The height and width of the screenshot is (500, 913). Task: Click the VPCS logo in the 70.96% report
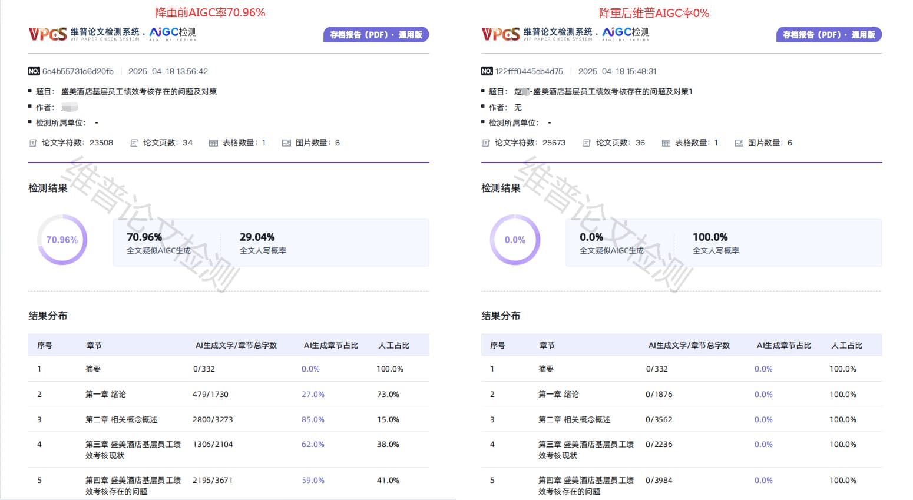coord(47,34)
